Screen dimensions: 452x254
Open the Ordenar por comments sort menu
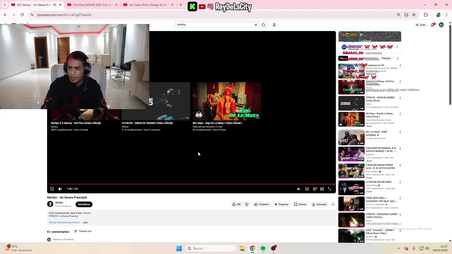tap(83, 231)
